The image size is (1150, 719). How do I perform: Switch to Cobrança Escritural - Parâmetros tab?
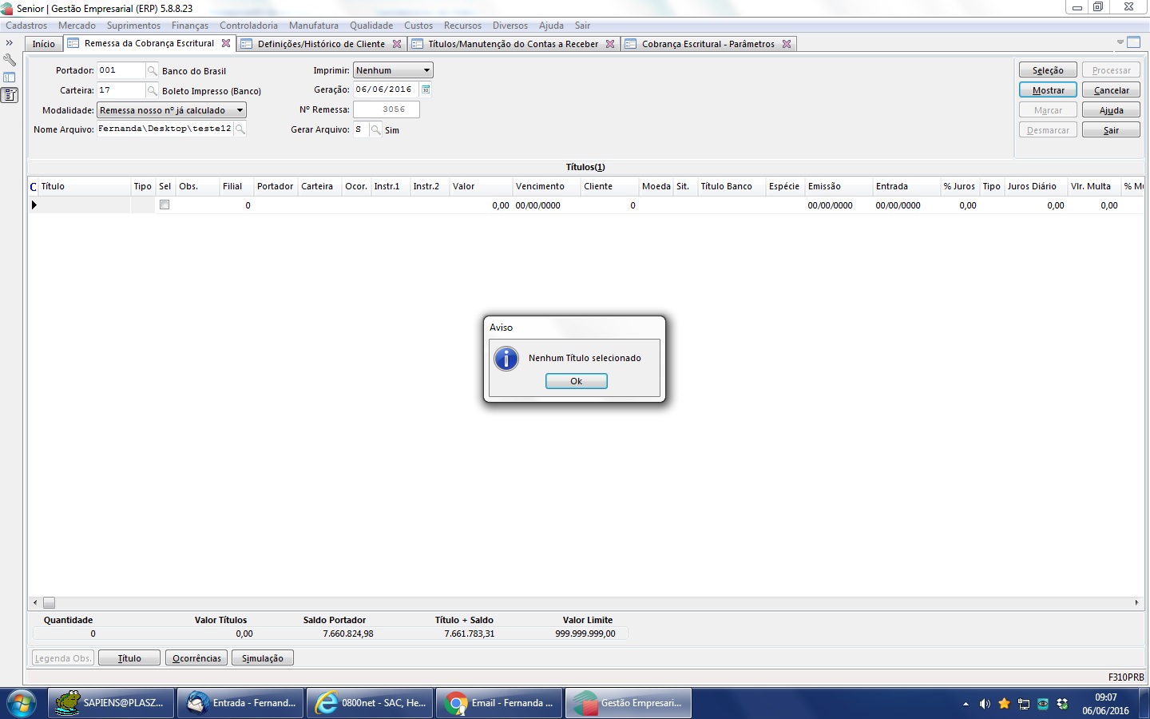[708, 44]
